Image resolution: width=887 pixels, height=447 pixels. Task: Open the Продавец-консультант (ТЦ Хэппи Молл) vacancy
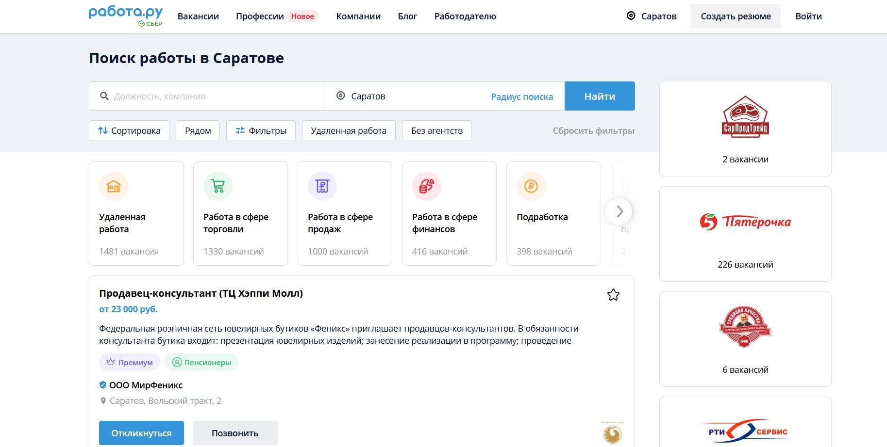(201, 293)
